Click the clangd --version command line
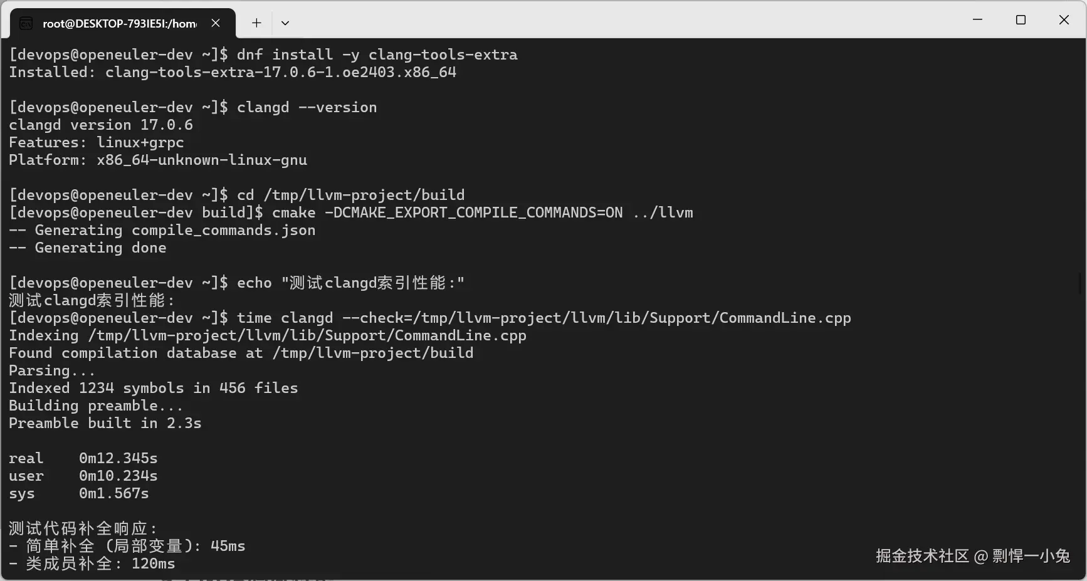Screen dimensions: 1087x581 pyautogui.click(x=306, y=107)
